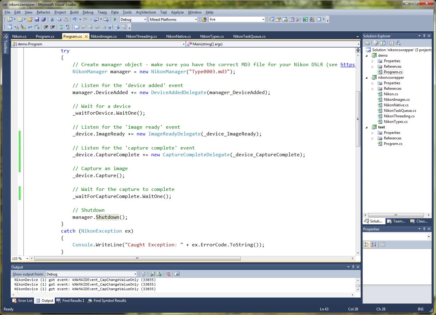This screenshot has height=315, width=436.
Task: Toggle word wrap in Output window
Action: [x=177, y=274]
